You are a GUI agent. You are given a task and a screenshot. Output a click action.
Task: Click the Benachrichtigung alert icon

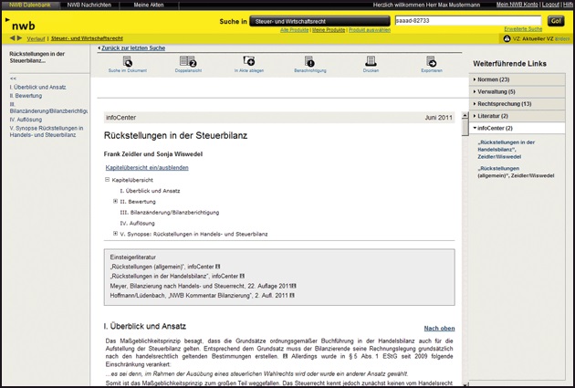click(x=308, y=61)
